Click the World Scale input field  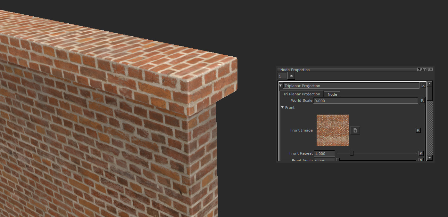click(x=365, y=100)
